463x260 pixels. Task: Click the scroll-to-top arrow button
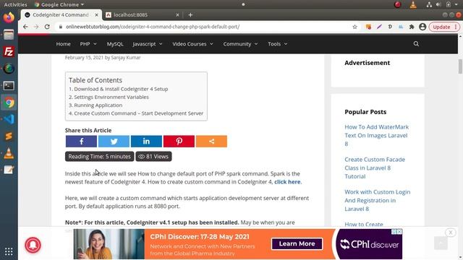click(x=441, y=243)
